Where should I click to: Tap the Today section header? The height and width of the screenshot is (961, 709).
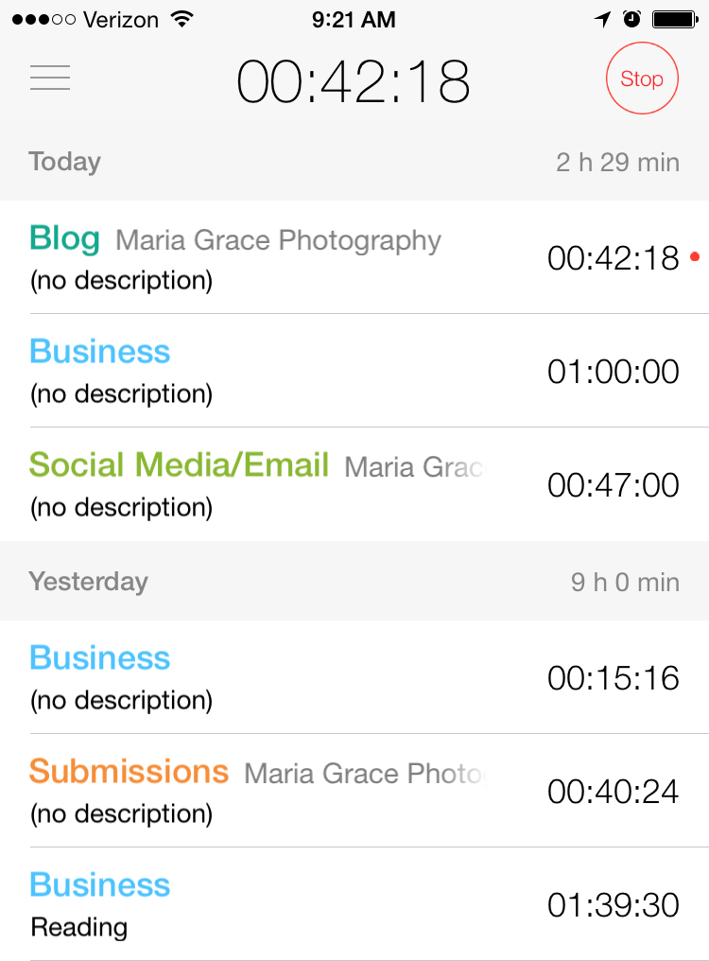(354, 163)
